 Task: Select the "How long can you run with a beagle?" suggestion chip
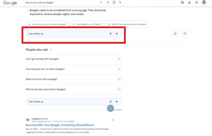tap(47, 24)
